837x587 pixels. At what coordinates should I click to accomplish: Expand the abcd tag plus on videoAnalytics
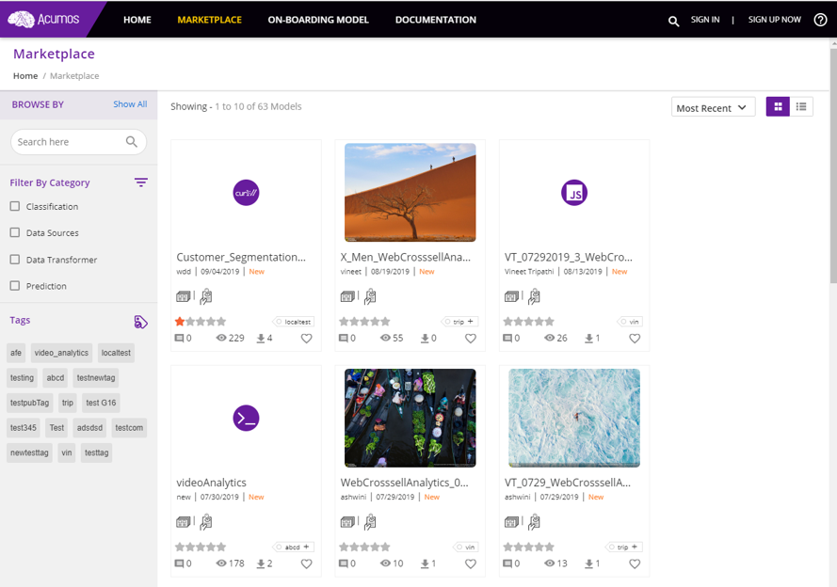pos(307,547)
